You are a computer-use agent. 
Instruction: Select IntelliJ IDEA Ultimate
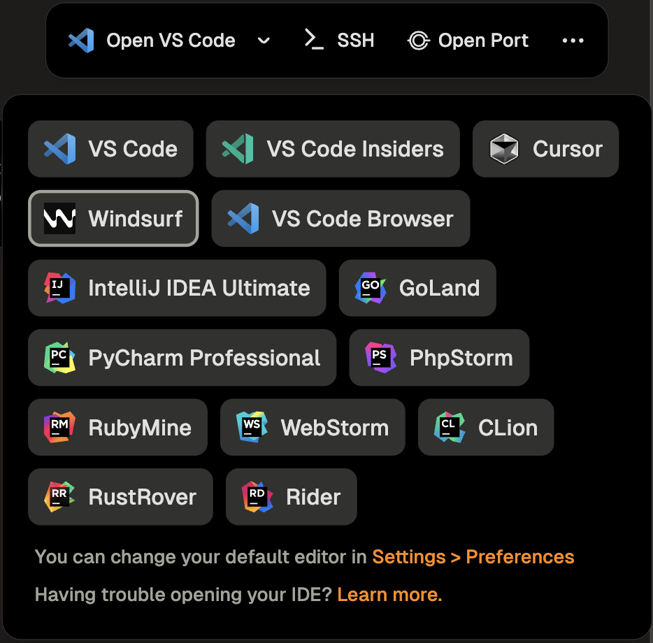click(x=177, y=288)
